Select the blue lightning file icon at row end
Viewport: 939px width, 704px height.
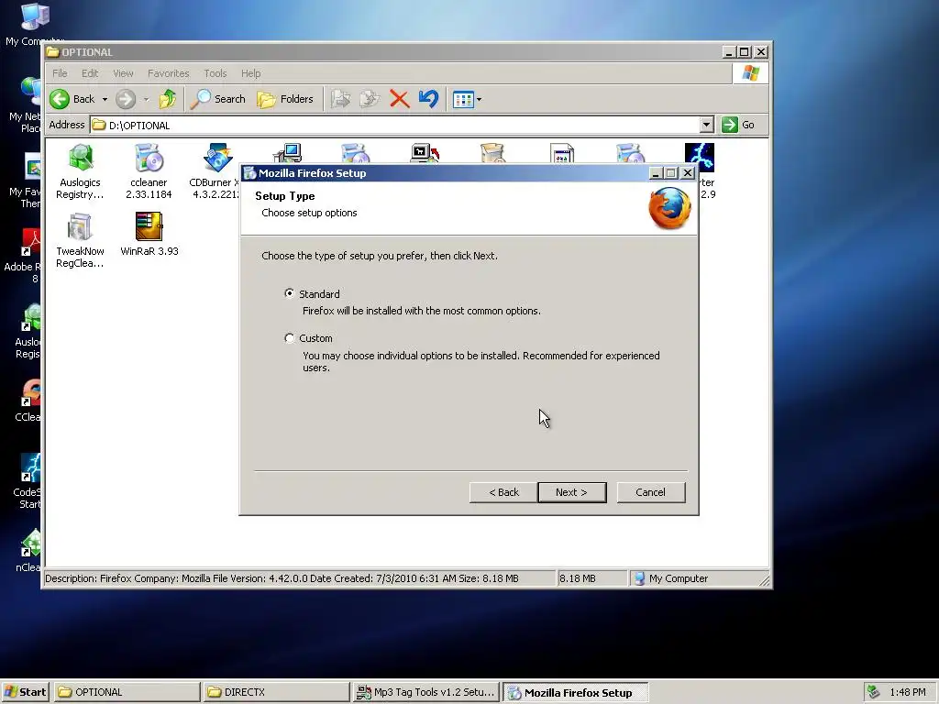(700, 157)
